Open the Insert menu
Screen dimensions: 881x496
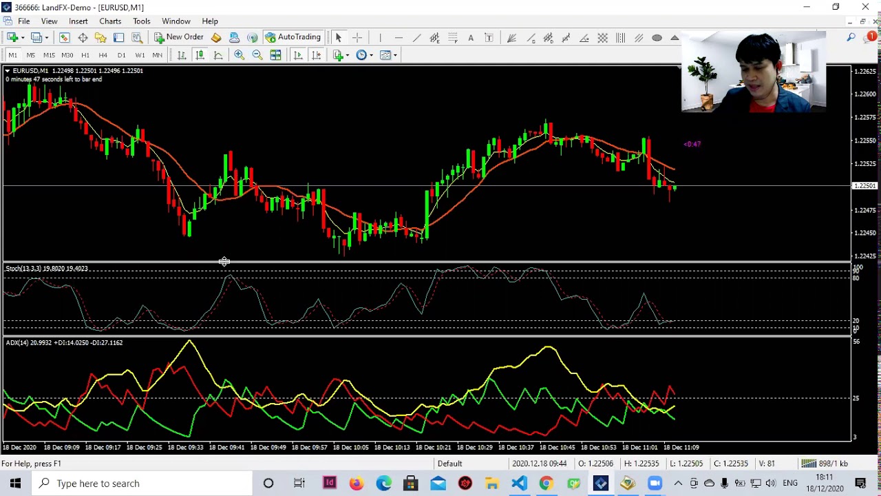(x=78, y=21)
